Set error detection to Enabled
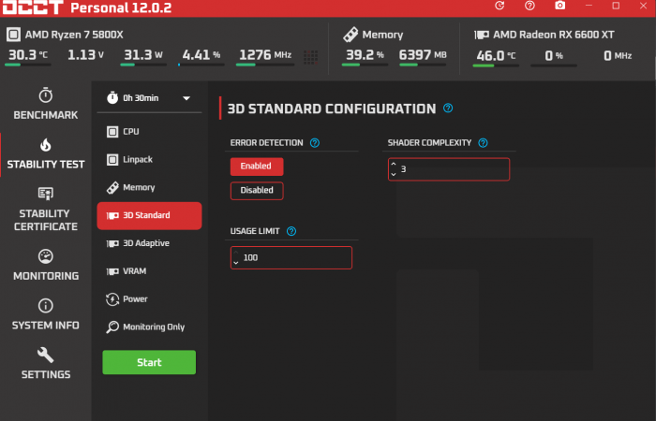 tap(257, 167)
